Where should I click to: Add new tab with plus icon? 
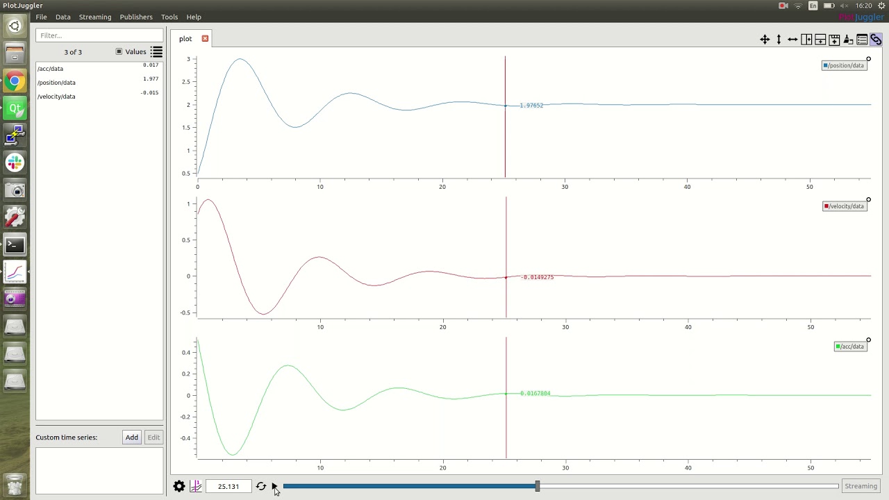click(834, 40)
